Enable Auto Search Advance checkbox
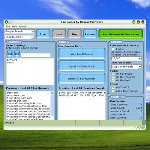This screenshot has height=150, width=150. (x=113, y=49)
